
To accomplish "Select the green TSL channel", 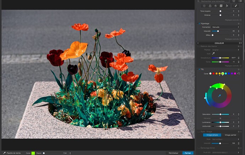I will tap(223, 74).
